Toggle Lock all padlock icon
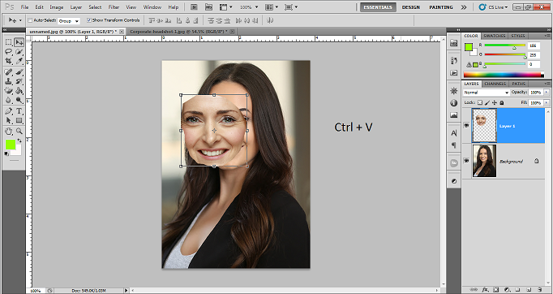 pos(502,103)
